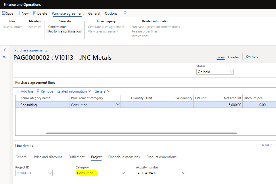Open the PRJ00331 link in the Line details header
Viewport: 276px width, 184px height.
coord(267,145)
